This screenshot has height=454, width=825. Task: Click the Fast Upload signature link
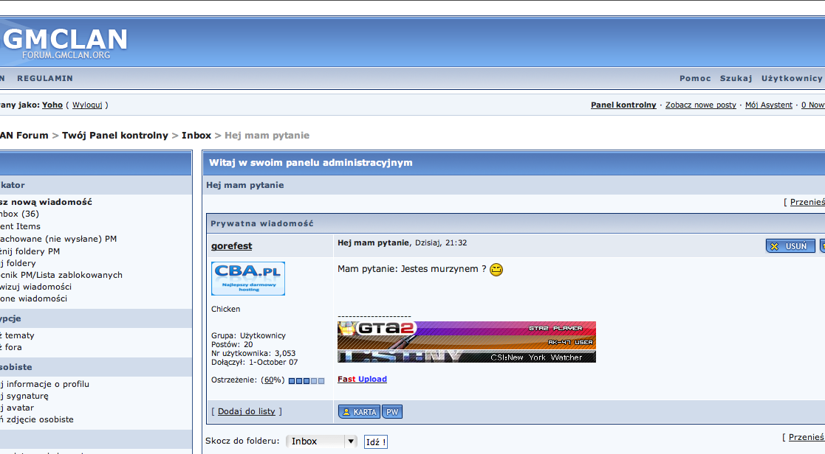(362, 379)
